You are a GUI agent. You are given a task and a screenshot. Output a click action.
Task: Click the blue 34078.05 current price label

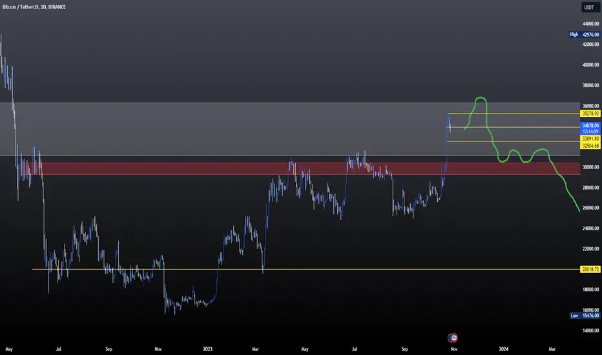(590, 125)
